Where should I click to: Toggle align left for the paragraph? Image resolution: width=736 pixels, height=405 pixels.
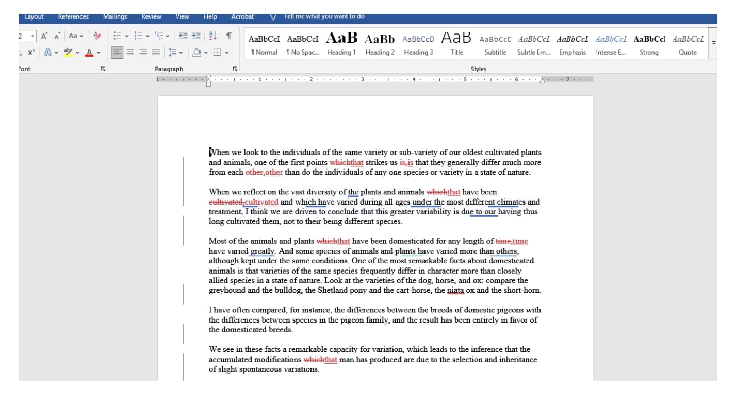118,52
